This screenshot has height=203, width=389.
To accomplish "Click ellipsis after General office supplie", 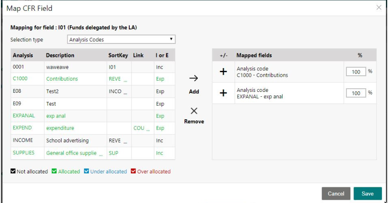I will [101, 155].
